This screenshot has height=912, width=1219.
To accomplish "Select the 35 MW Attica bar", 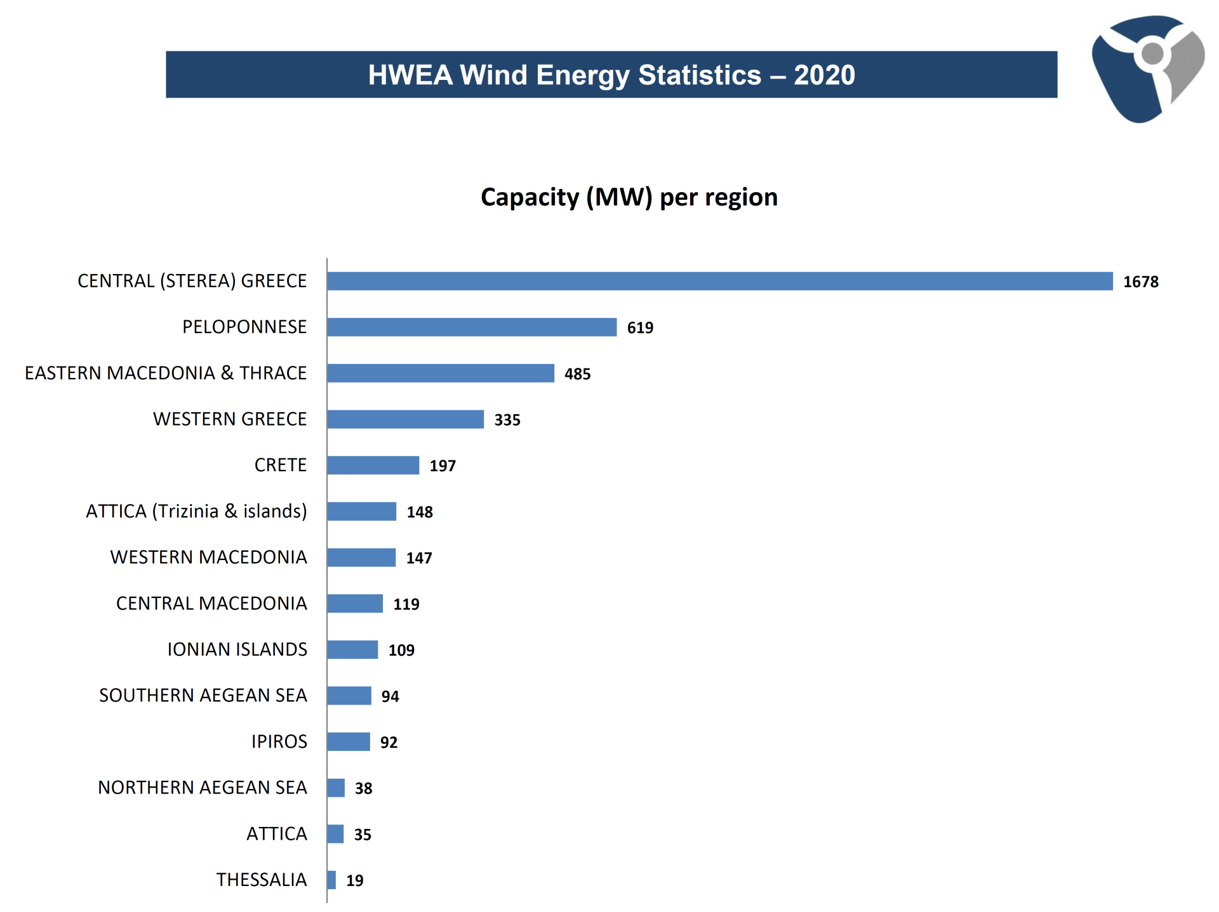I will point(335,834).
